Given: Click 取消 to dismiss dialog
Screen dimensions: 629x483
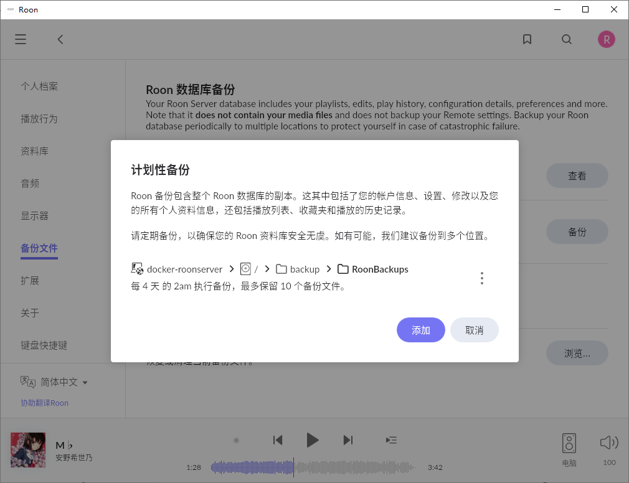Looking at the screenshot, I should click(475, 330).
